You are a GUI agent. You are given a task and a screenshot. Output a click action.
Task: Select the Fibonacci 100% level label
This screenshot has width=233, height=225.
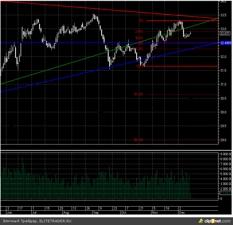click(140, 66)
